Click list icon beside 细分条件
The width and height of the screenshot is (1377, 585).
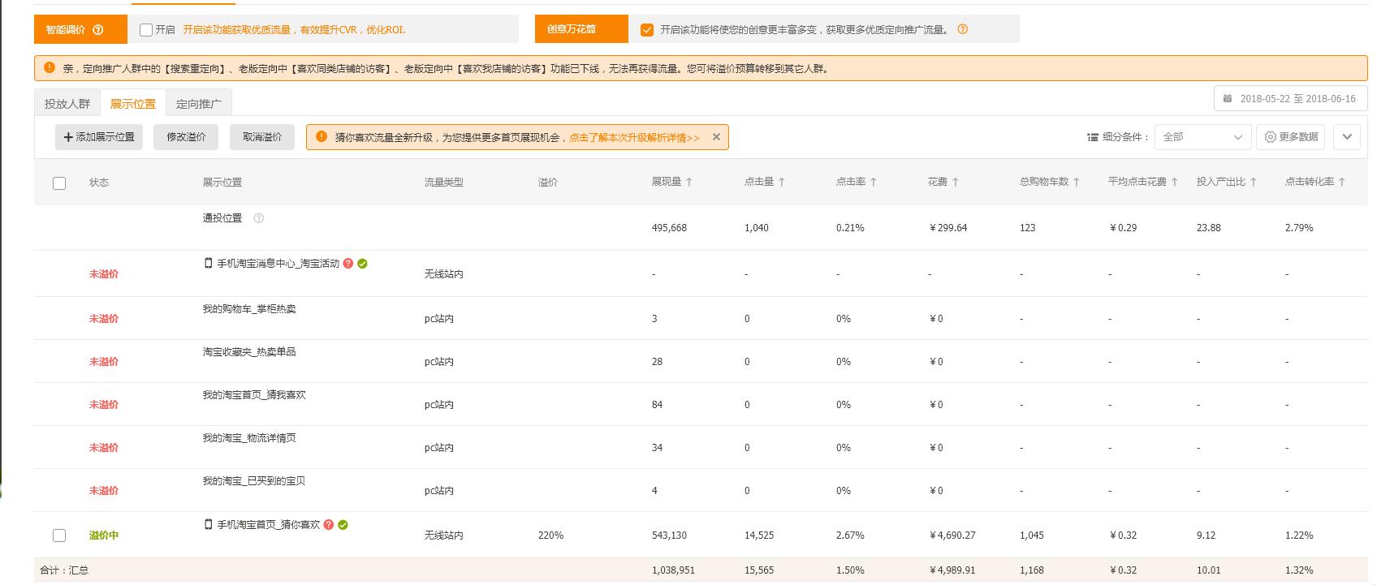(x=1093, y=137)
